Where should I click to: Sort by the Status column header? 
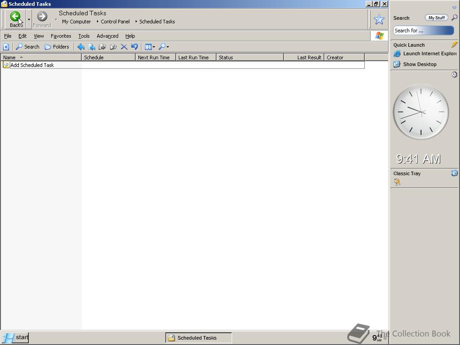click(x=250, y=57)
